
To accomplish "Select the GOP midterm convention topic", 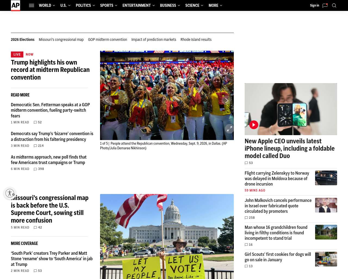I will pyautogui.click(x=107, y=40).
